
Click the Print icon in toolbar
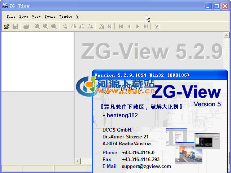click(26, 26)
